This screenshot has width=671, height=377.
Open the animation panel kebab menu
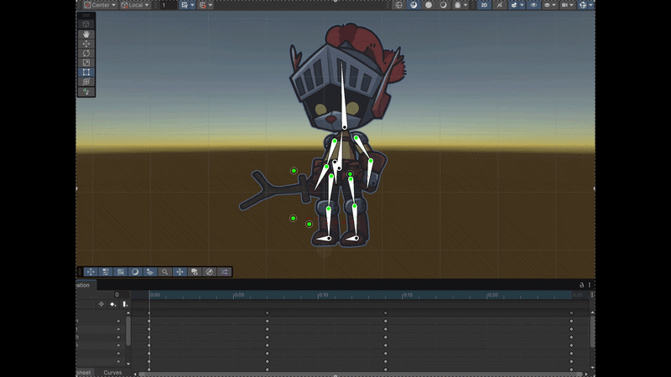click(x=590, y=285)
